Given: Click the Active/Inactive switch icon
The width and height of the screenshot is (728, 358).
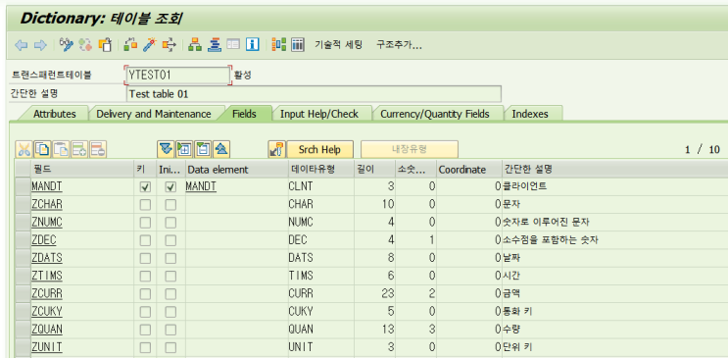Looking at the screenshot, I should [85, 45].
